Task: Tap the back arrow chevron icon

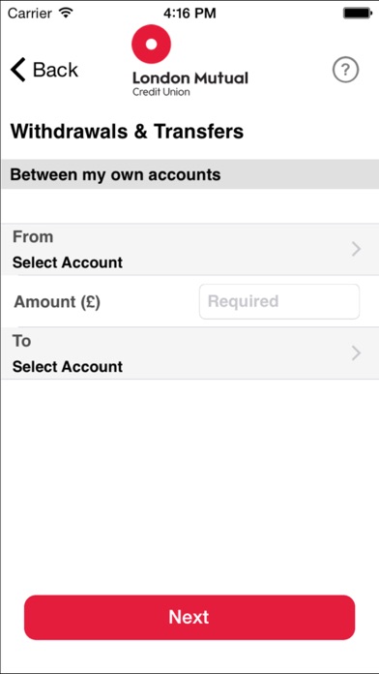Action: pos(18,70)
